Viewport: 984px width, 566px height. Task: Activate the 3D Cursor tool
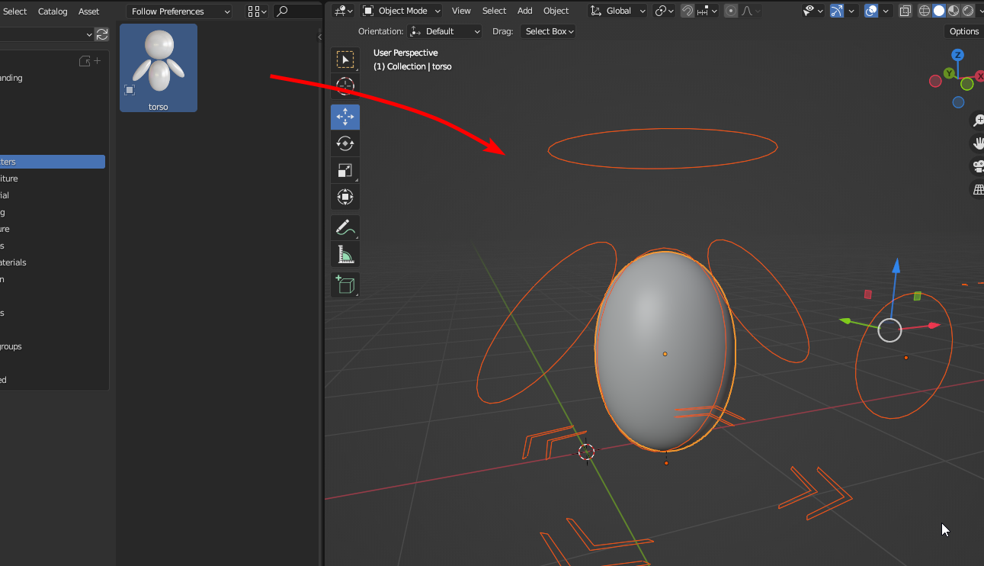[345, 86]
